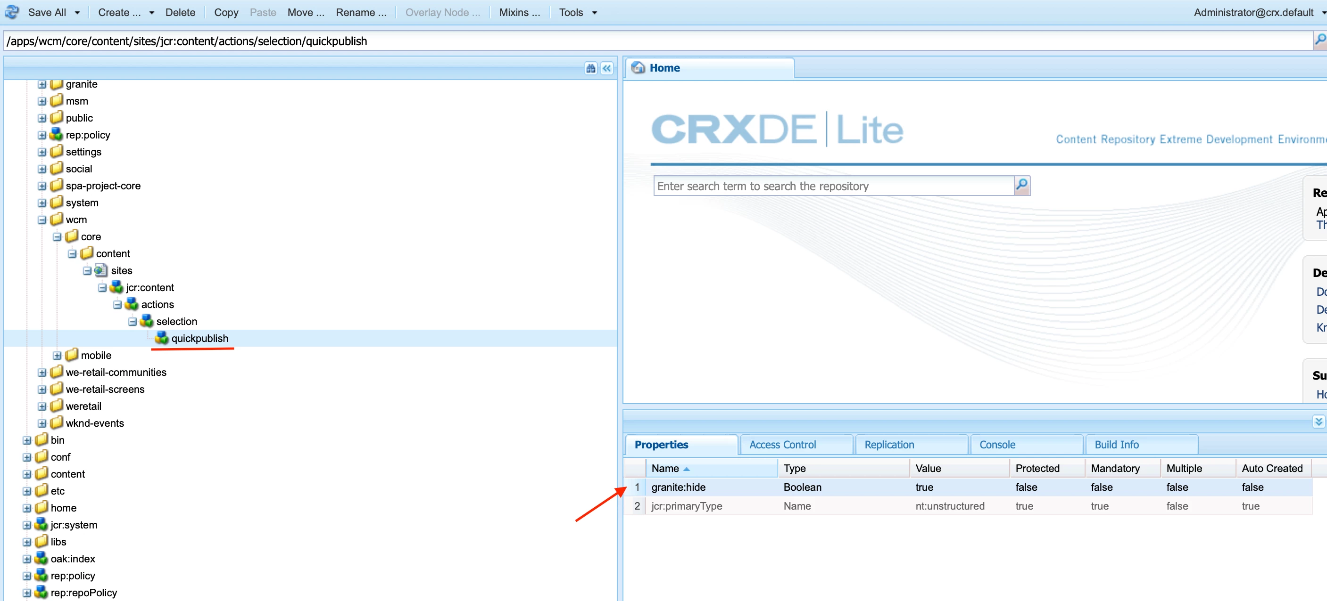The width and height of the screenshot is (1327, 601).
Task: Click the Home tab house icon
Action: click(x=638, y=67)
